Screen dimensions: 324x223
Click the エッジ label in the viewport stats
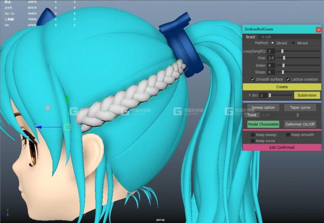coord(9,7)
